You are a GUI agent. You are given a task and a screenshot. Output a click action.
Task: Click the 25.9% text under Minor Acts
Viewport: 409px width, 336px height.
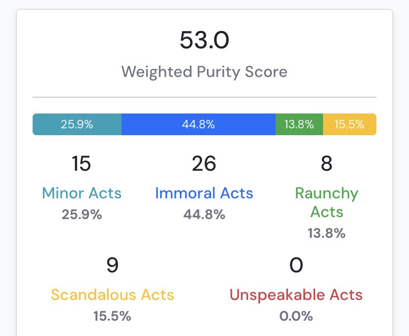[82, 215]
